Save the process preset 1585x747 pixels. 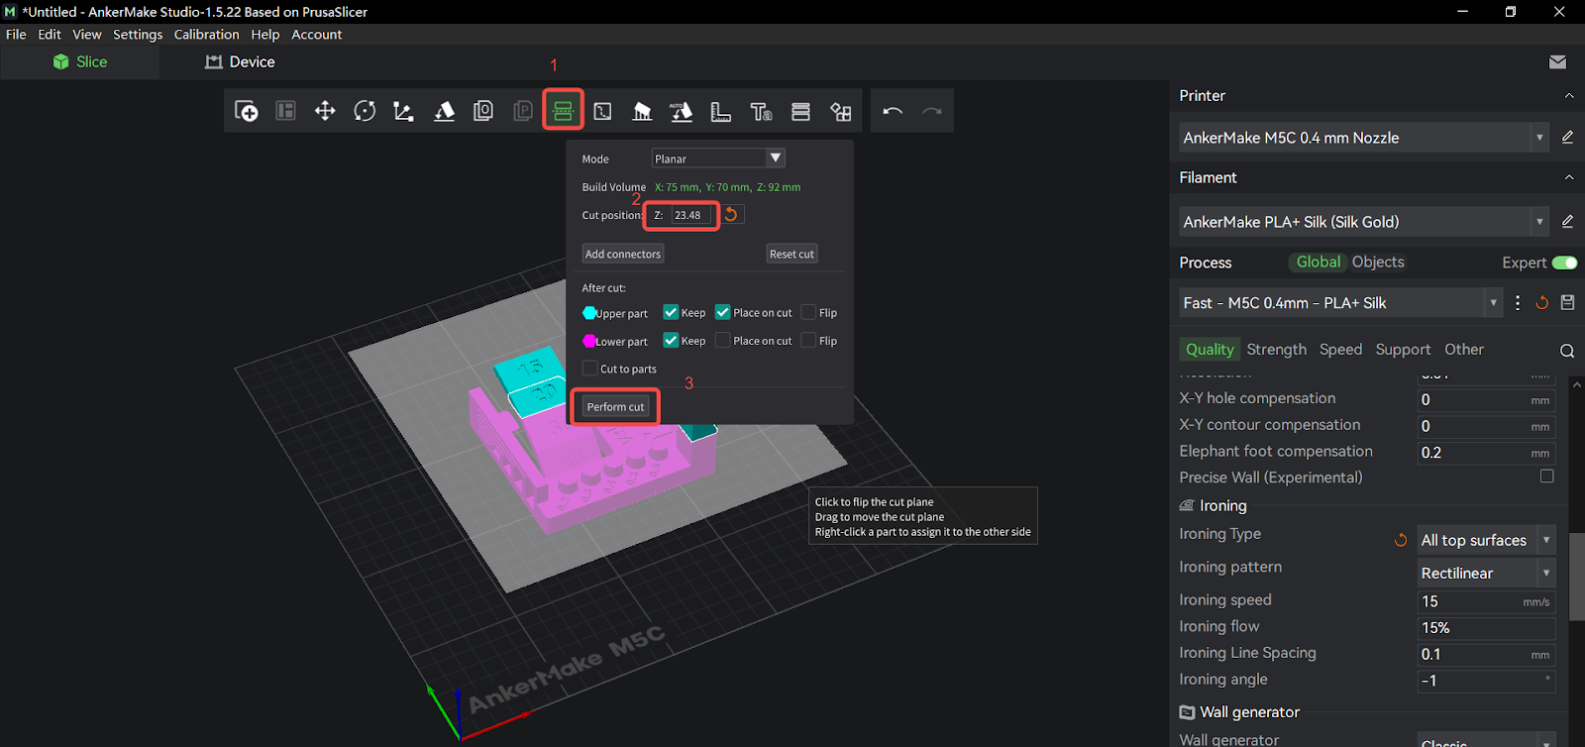click(1567, 303)
